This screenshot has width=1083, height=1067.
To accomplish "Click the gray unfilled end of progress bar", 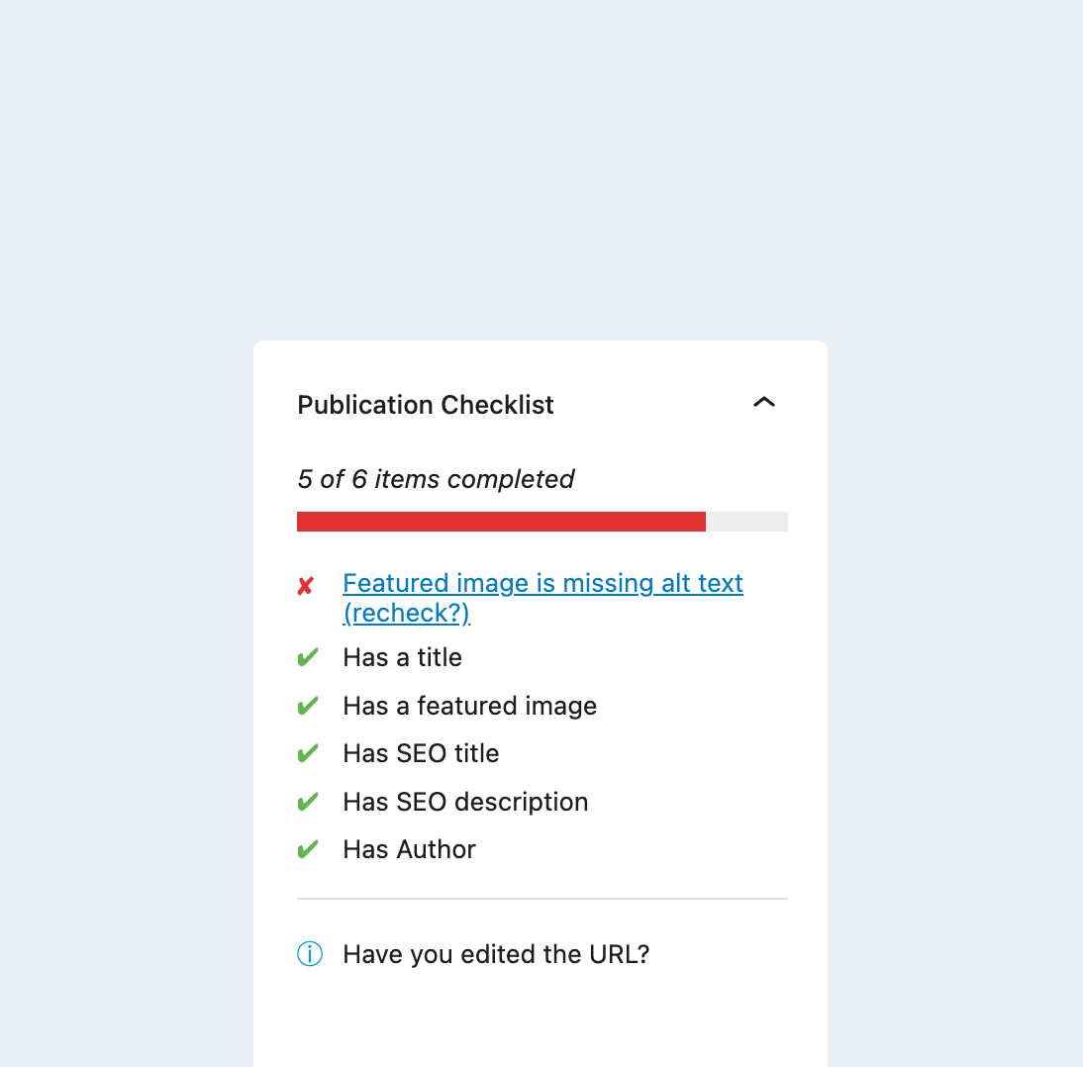I will tap(746, 522).
